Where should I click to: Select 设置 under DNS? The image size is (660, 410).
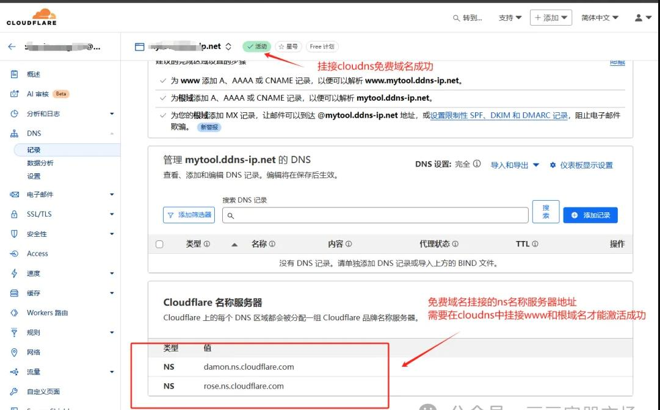pos(34,176)
